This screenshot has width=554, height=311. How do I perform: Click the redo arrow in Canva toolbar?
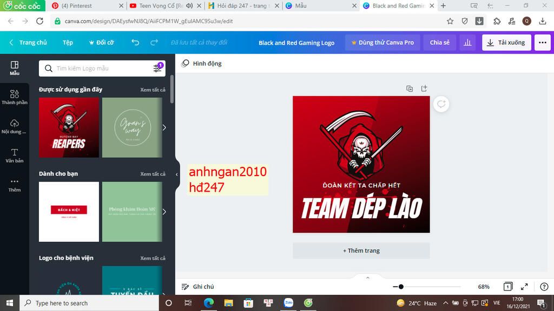coord(154,42)
